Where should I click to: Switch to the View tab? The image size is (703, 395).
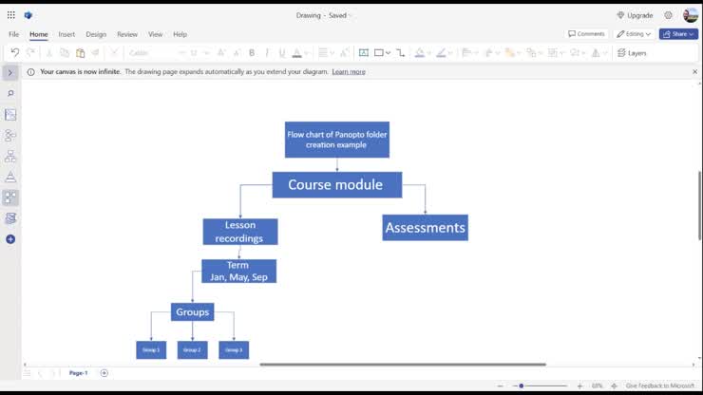pos(155,34)
